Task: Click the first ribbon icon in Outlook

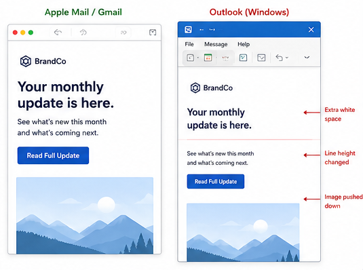Action: pos(190,58)
